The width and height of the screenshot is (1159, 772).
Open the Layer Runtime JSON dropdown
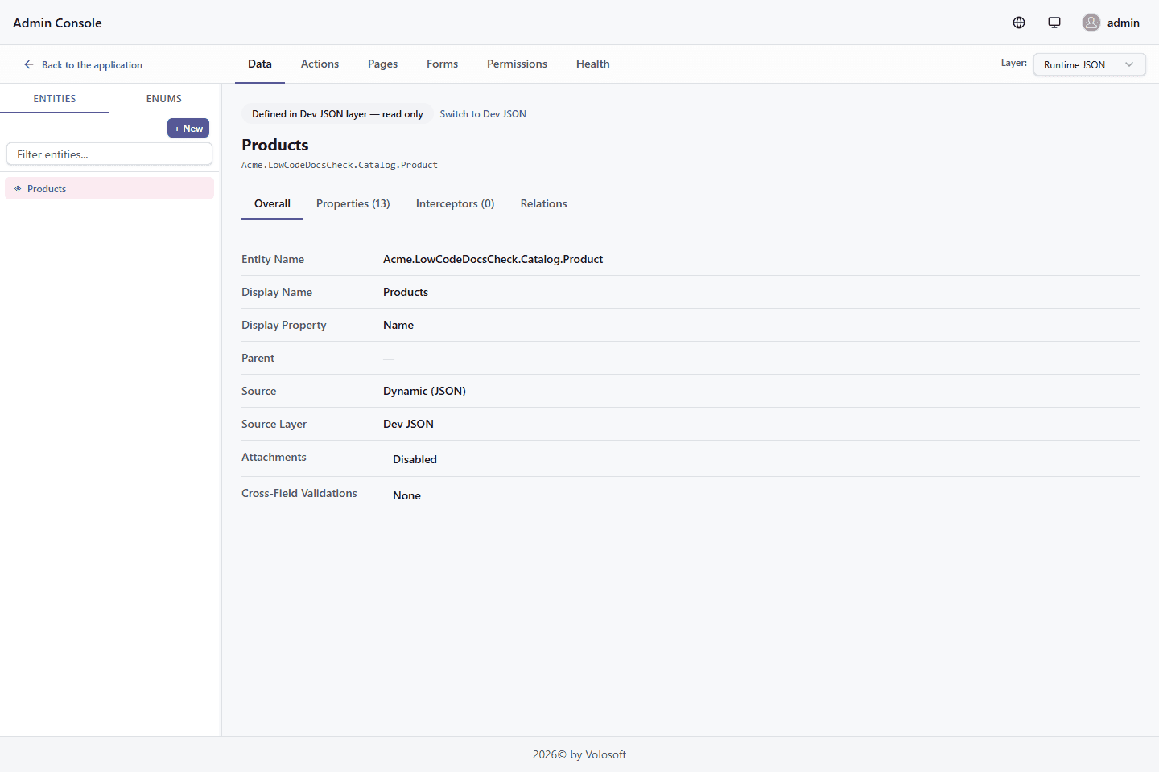tap(1089, 65)
